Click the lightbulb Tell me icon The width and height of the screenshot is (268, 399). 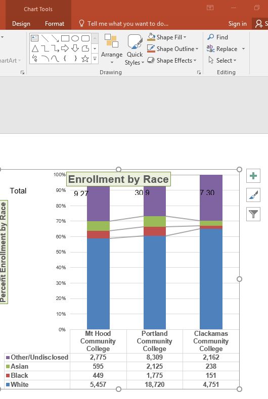pos(81,23)
